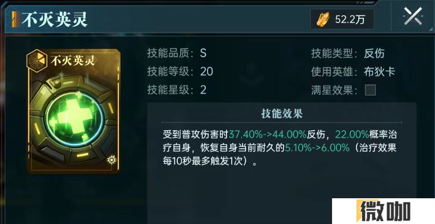Screen dimensions: 435x224
Task: Click the 微咖 watermark logo
Action: pyautogui.click(x=384, y=212)
